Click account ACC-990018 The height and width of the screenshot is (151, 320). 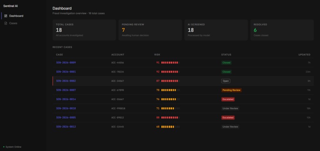click(x=118, y=109)
